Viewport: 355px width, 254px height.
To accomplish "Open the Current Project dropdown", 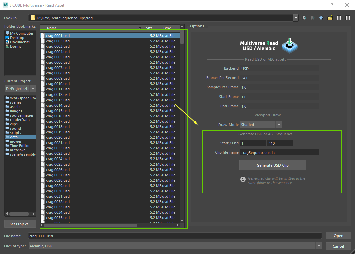I will click(x=33, y=89).
